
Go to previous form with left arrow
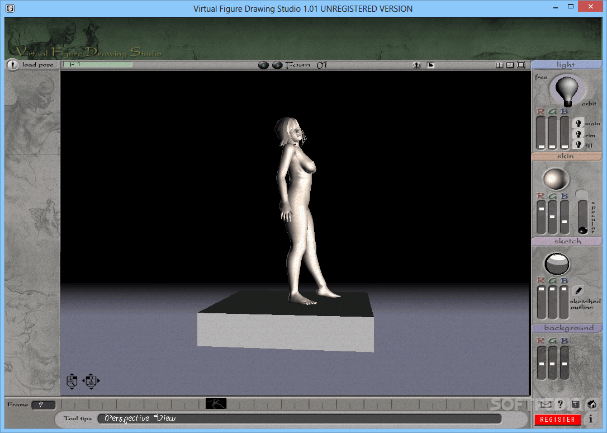[264, 65]
